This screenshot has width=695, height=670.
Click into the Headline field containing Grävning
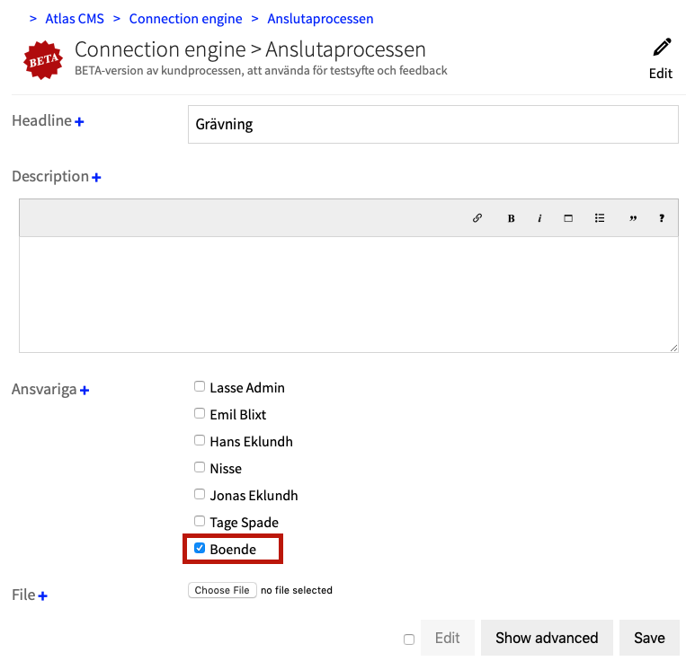coord(432,125)
